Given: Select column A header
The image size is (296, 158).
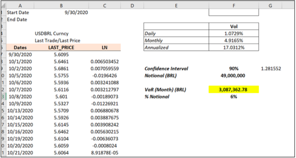Looking at the screenshot, I should [20, 6].
